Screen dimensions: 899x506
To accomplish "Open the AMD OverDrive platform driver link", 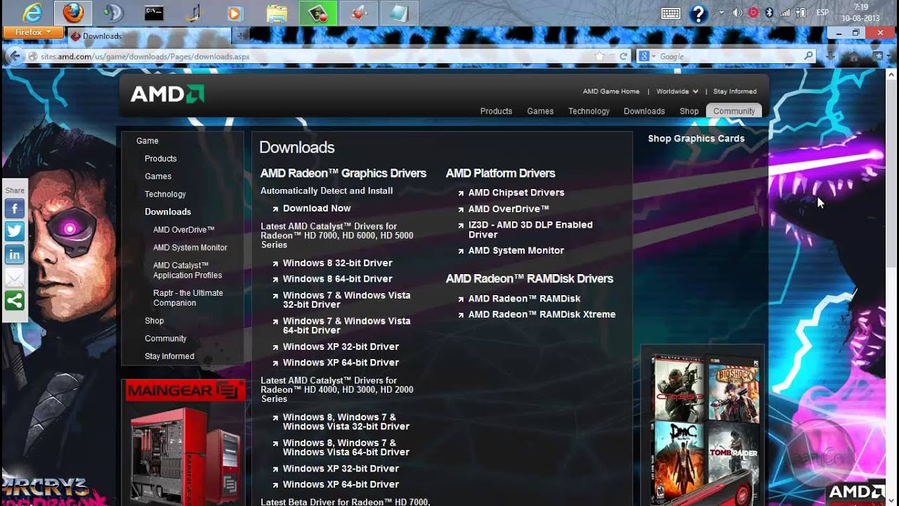I will click(x=508, y=209).
